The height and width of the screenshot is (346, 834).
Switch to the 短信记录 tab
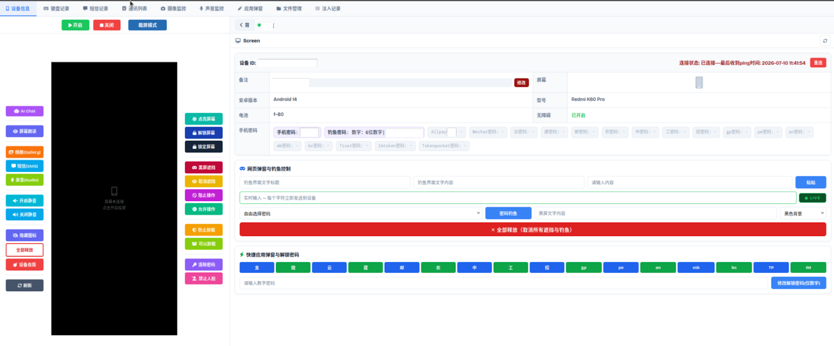[x=95, y=8]
